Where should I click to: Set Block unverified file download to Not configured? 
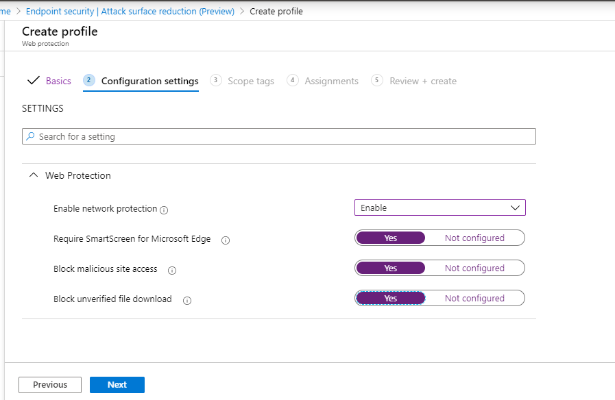pos(474,299)
